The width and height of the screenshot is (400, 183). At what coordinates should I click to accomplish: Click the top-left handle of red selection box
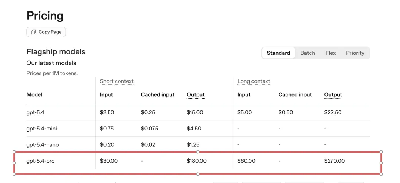(14, 152)
